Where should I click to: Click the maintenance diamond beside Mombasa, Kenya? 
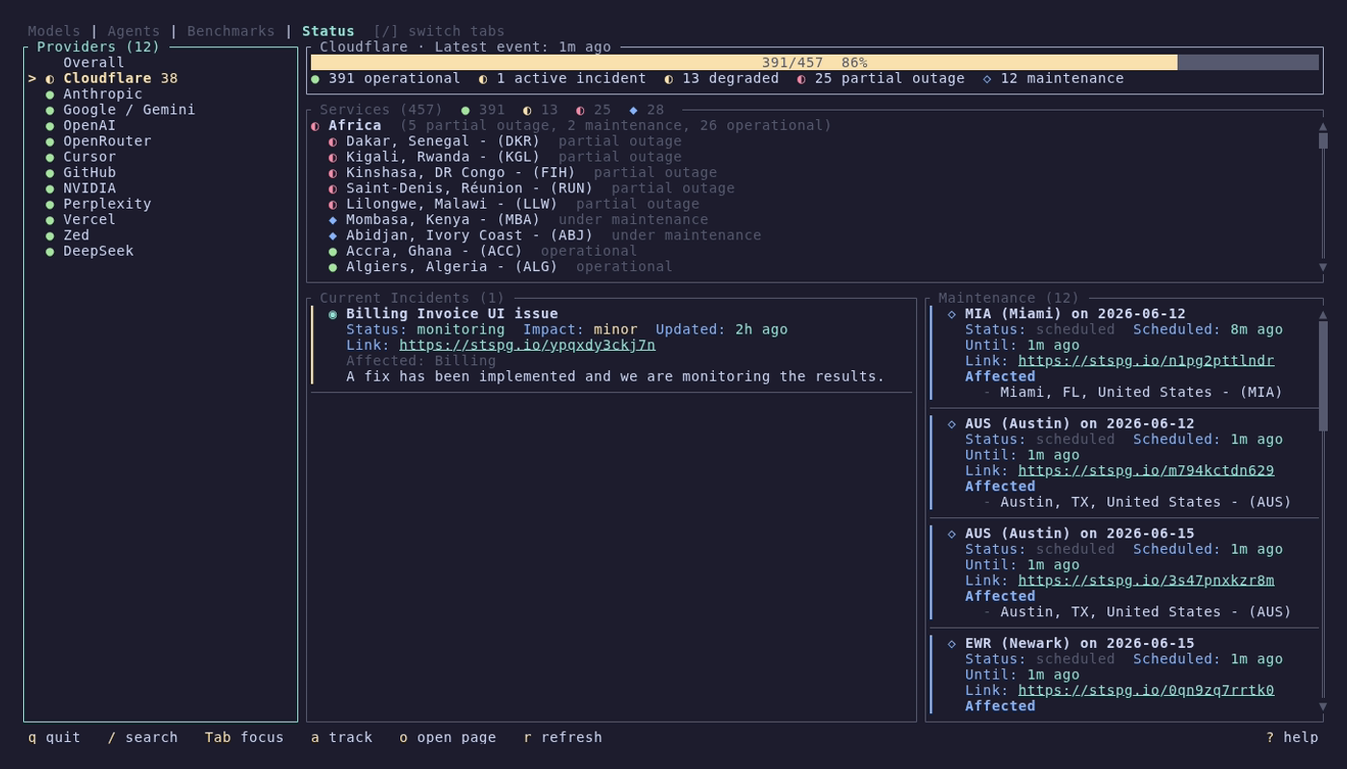[x=333, y=219]
